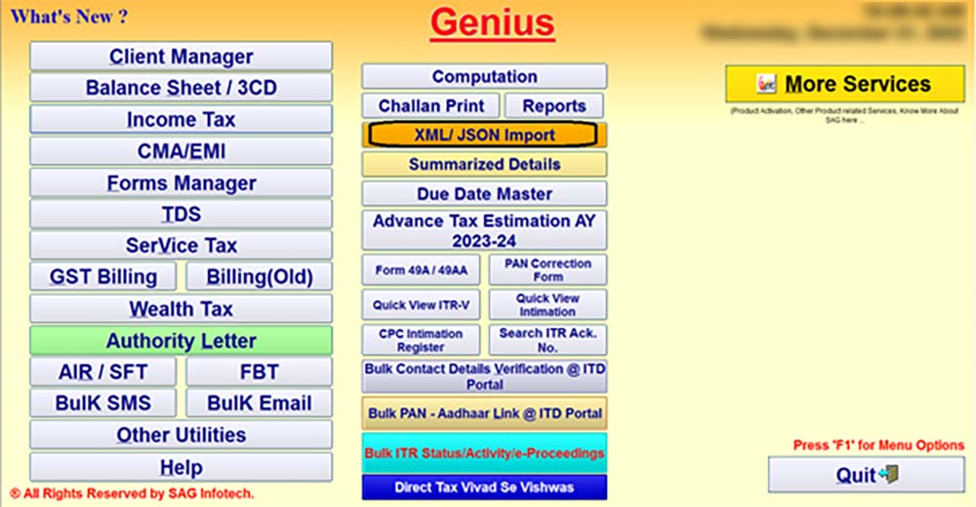Viewport: 976px width, 507px height.
Task: Select the Income Tax menu
Action: (181, 120)
